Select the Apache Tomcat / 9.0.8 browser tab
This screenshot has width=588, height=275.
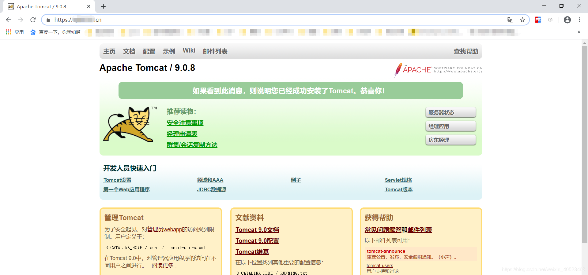[x=49, y=6]
